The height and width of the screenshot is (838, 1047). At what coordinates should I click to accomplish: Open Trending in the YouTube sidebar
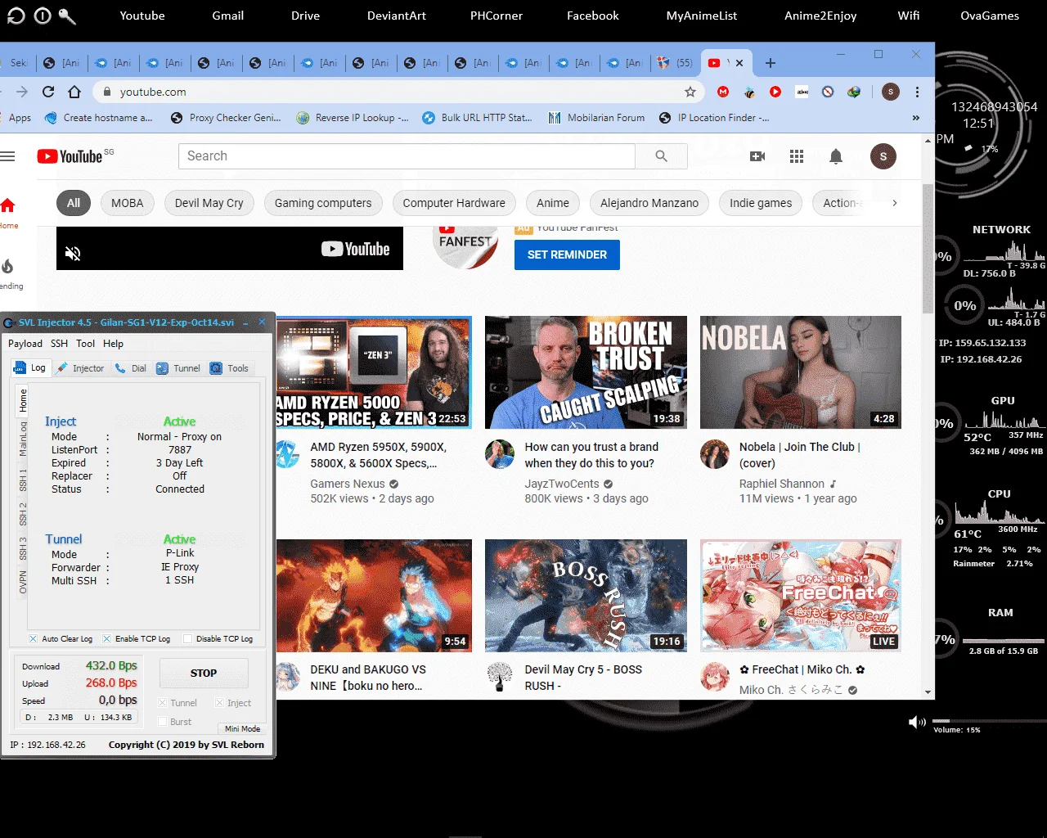[8, 273]
